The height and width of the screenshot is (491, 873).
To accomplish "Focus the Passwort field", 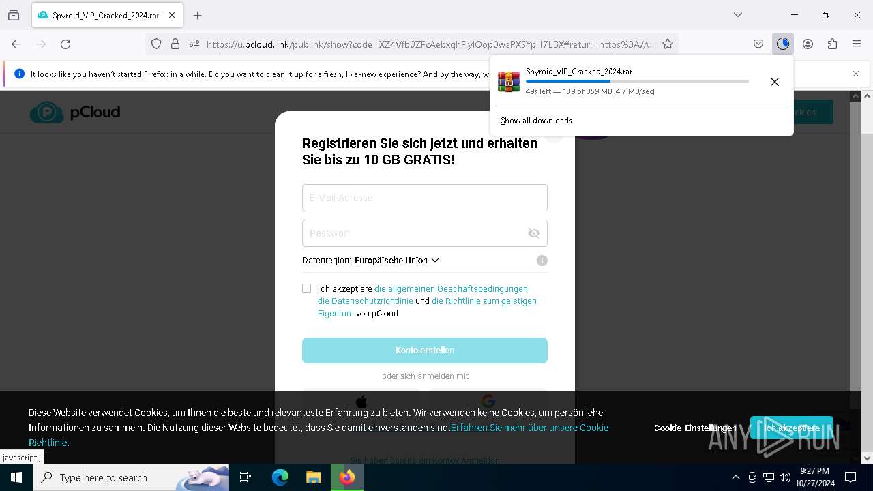I will [425, 233].
